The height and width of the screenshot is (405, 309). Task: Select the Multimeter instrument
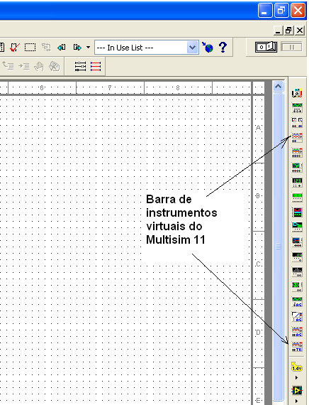tap(297, 93)
